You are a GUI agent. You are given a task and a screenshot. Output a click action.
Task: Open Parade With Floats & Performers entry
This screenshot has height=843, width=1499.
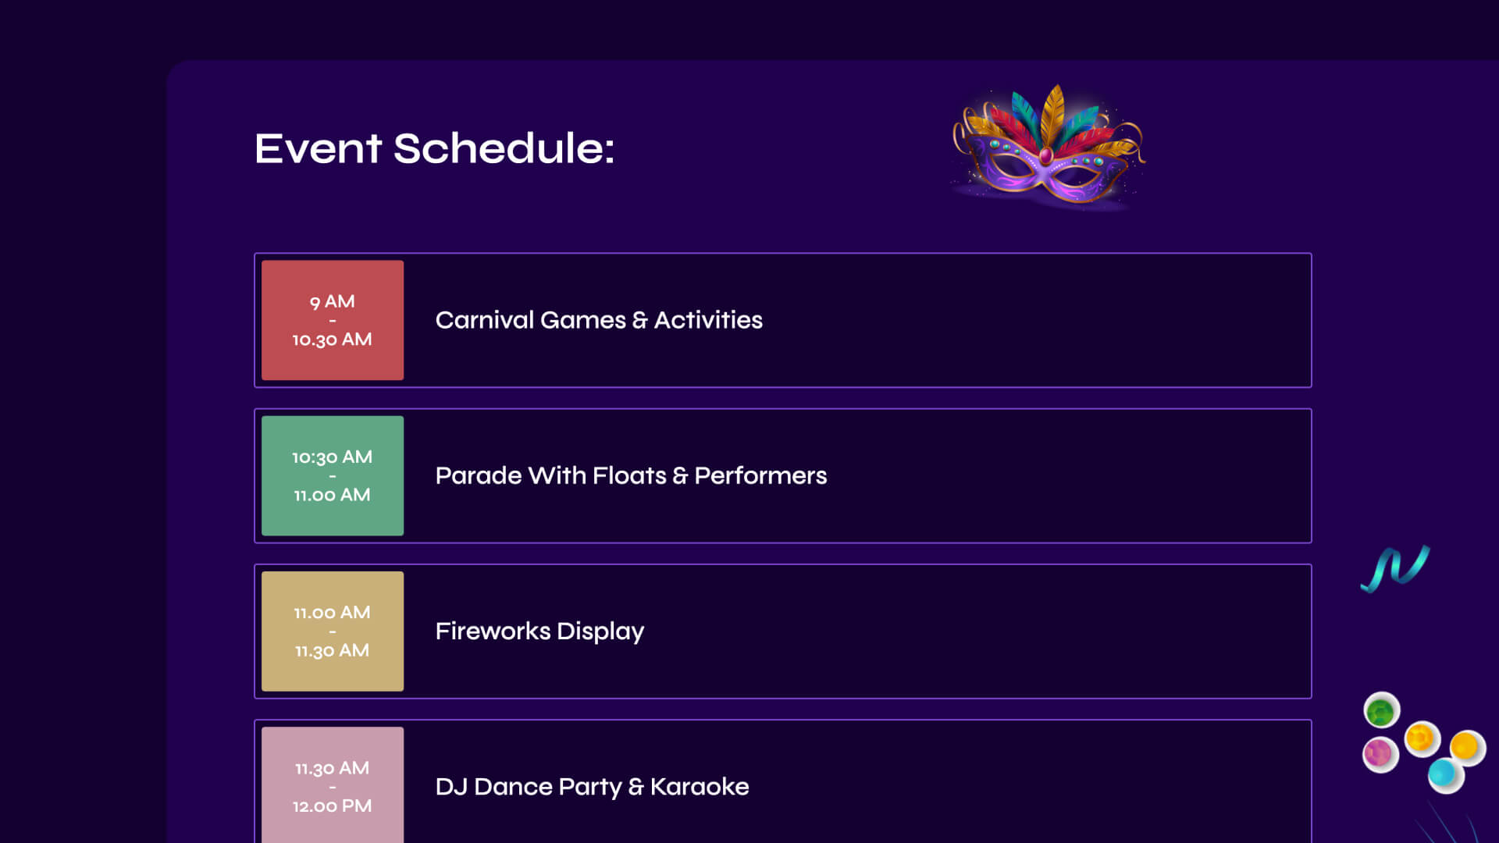631,475
